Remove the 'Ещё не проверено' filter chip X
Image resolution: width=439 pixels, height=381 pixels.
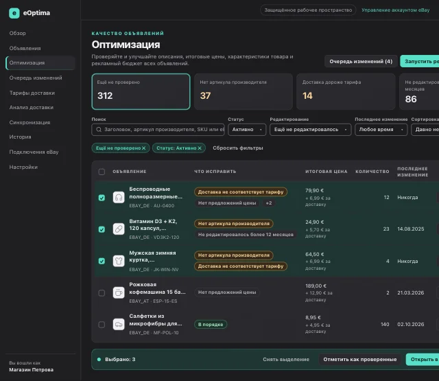coord(143,148)
